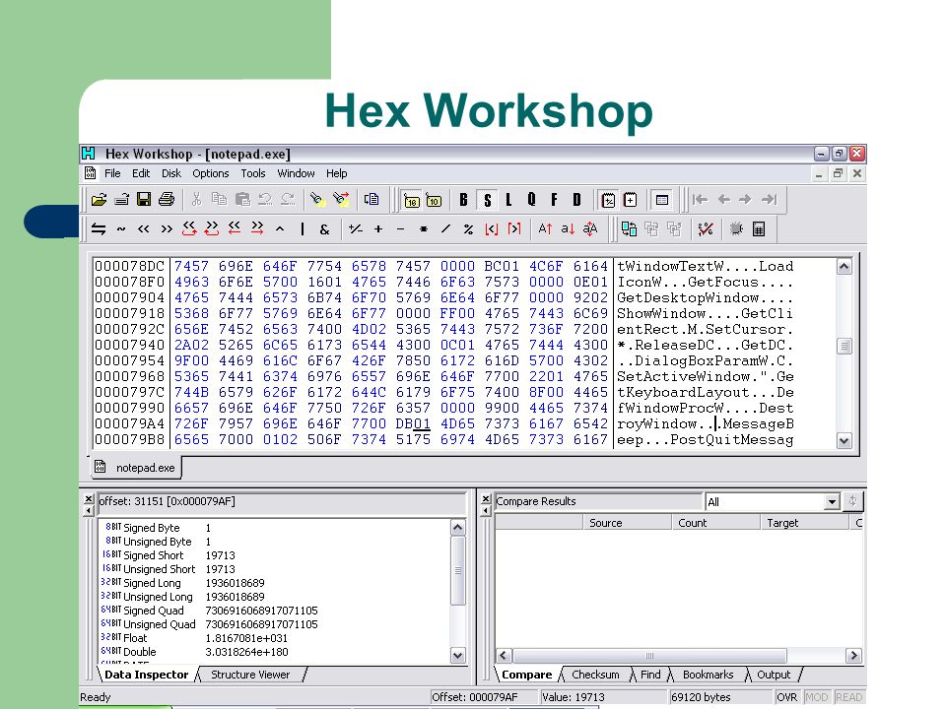
Task: Open the File menu
Action: (x=112, y=173)
